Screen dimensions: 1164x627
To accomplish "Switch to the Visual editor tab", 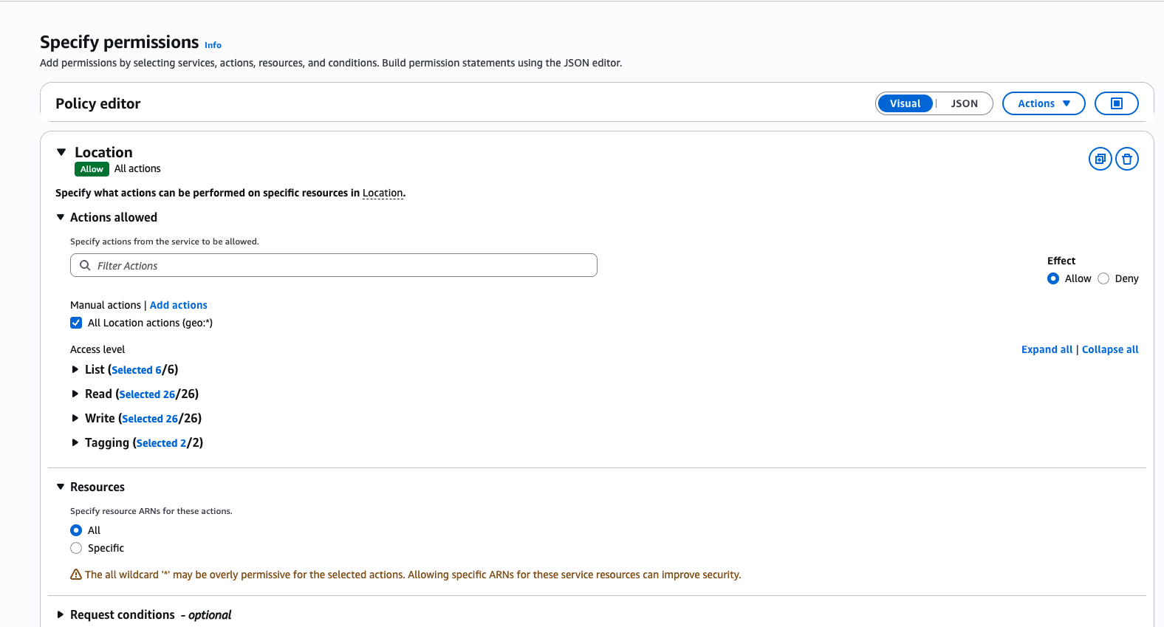I will pyautogui.click(x=905, y=103).
